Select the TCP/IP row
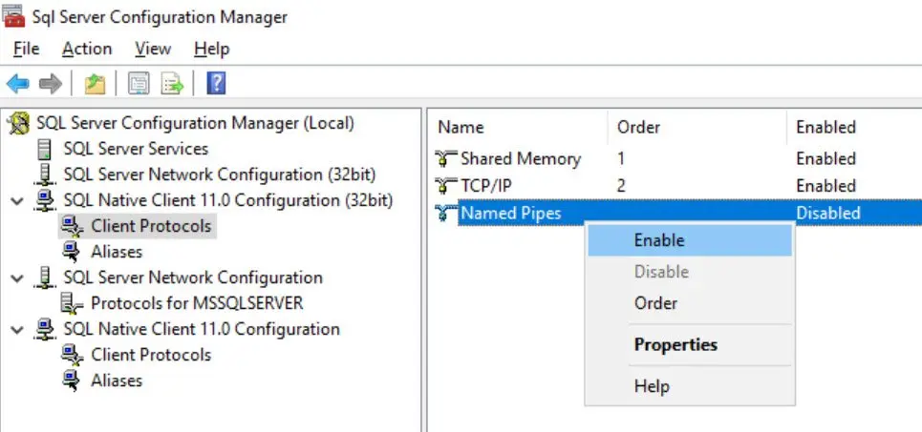Image resolution: width=922 pixels, height=432 pixels. coord(678,186)
